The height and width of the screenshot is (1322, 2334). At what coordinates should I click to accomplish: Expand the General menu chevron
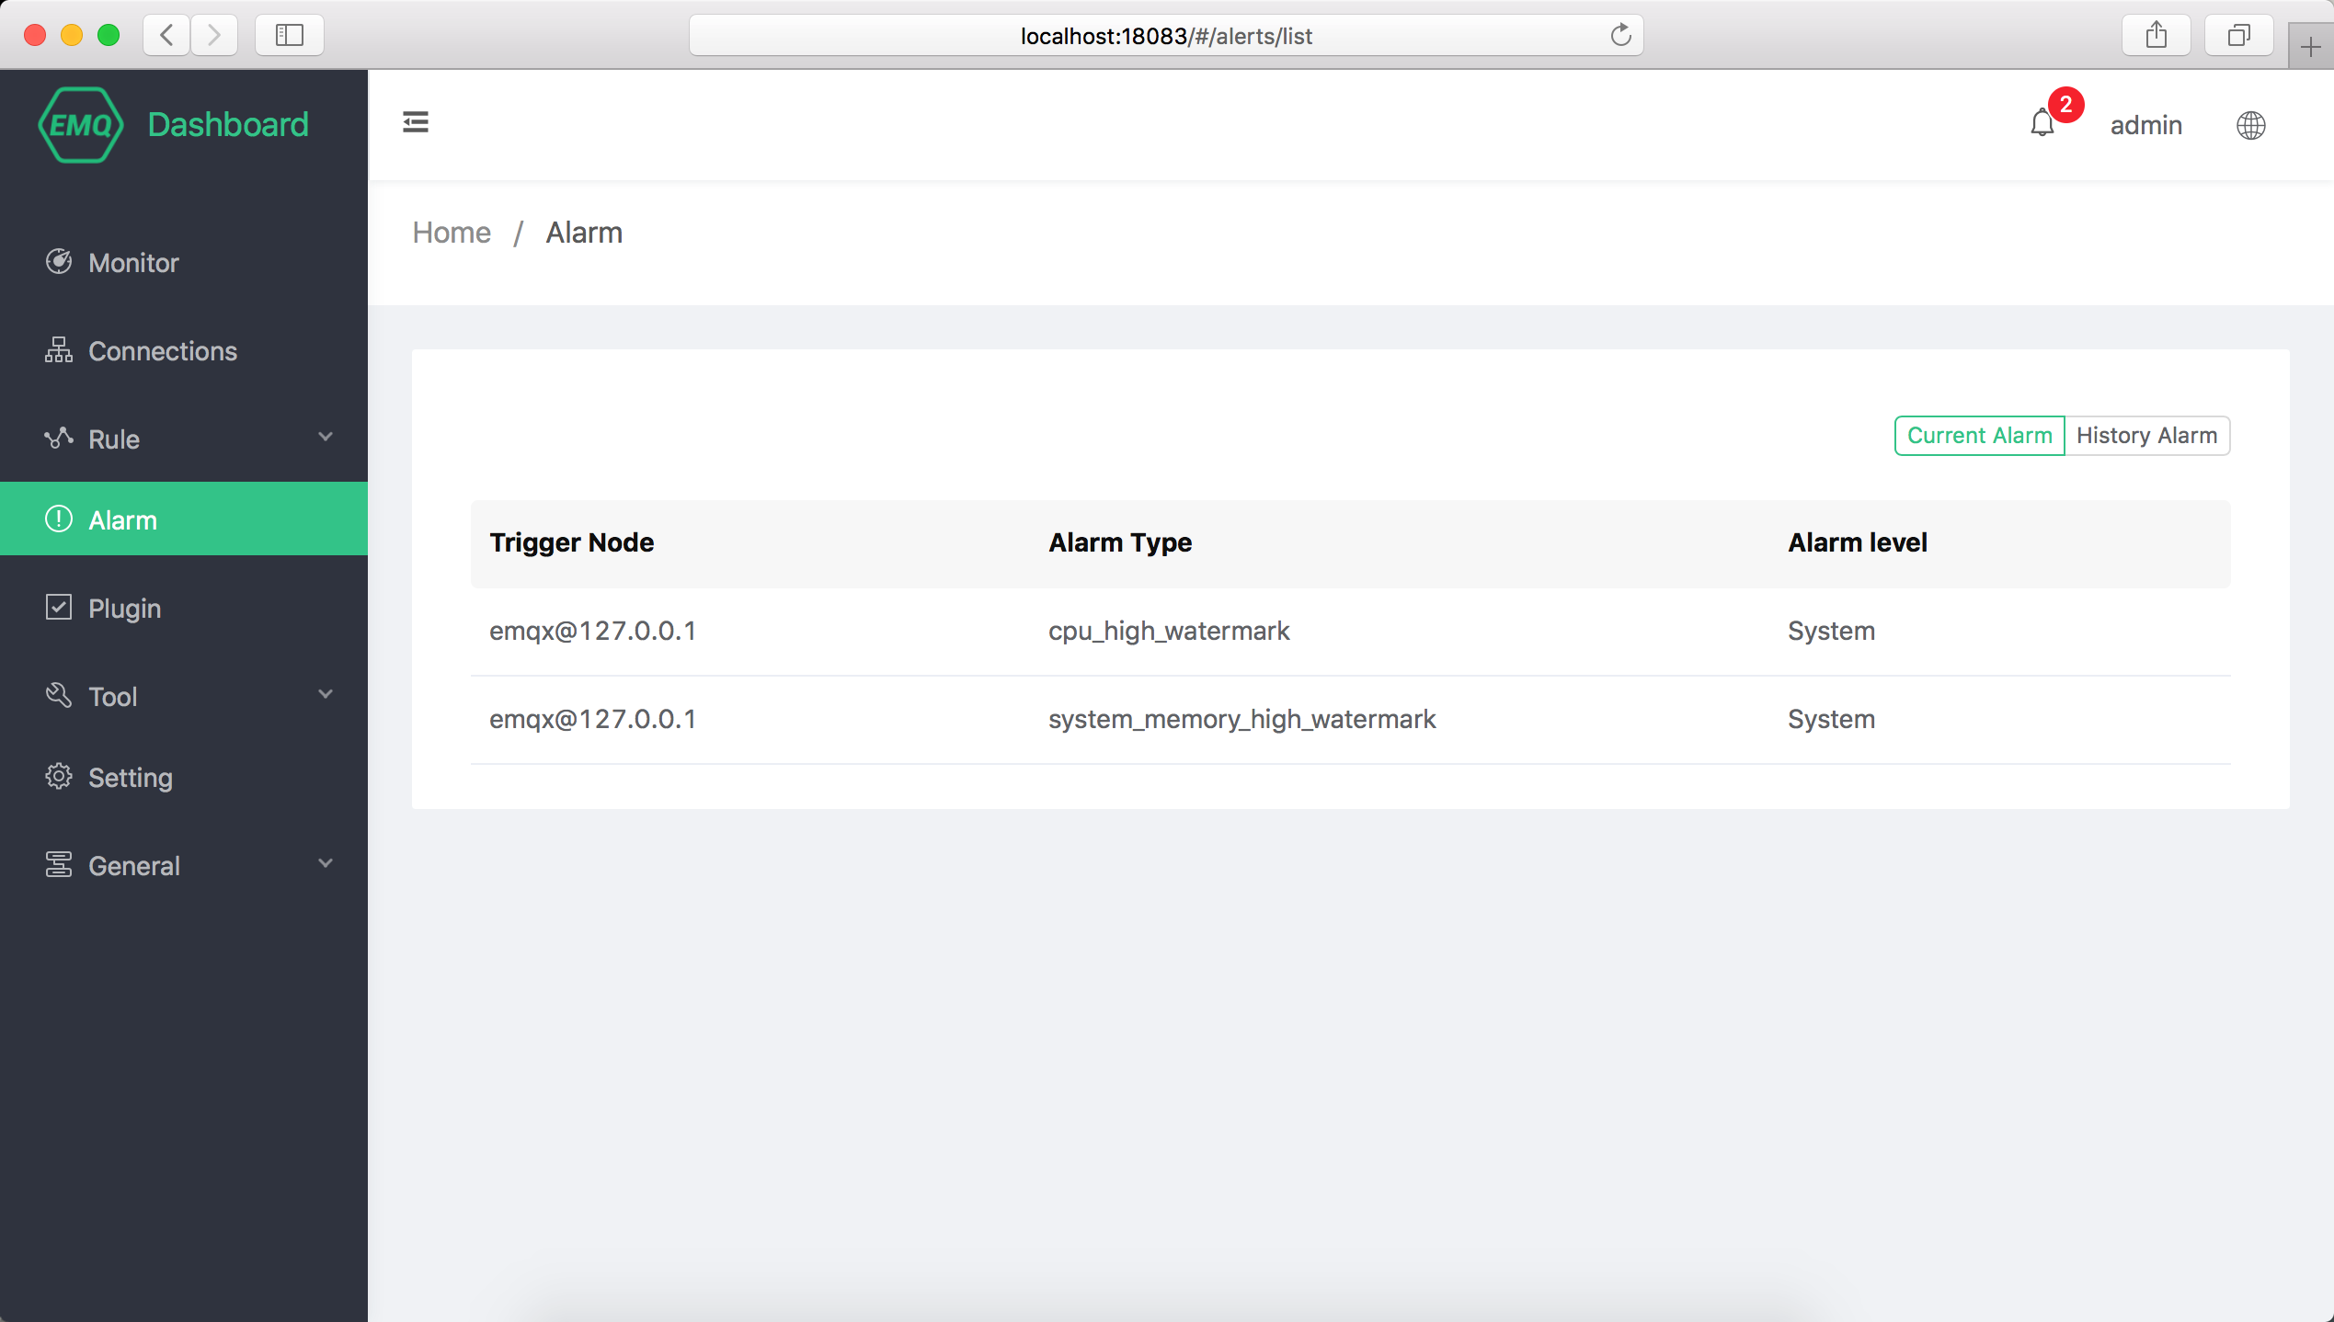pos(326,863)
